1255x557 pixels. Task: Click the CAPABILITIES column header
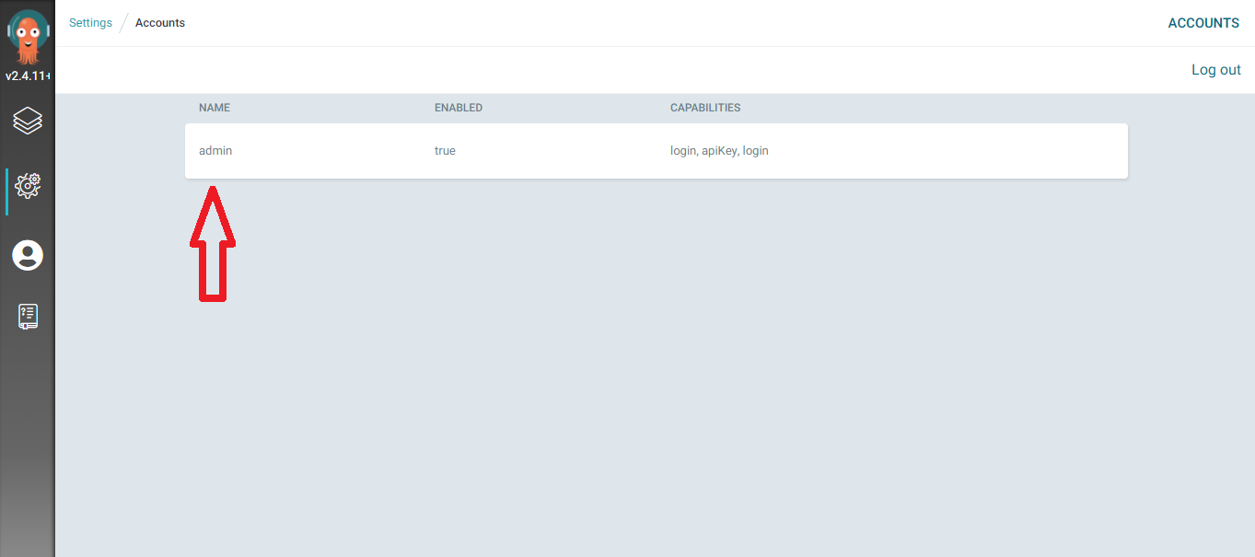point(705,108)
